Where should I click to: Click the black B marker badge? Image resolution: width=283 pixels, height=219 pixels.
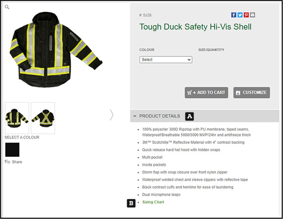pyautogui.click(x=131, y=203)
